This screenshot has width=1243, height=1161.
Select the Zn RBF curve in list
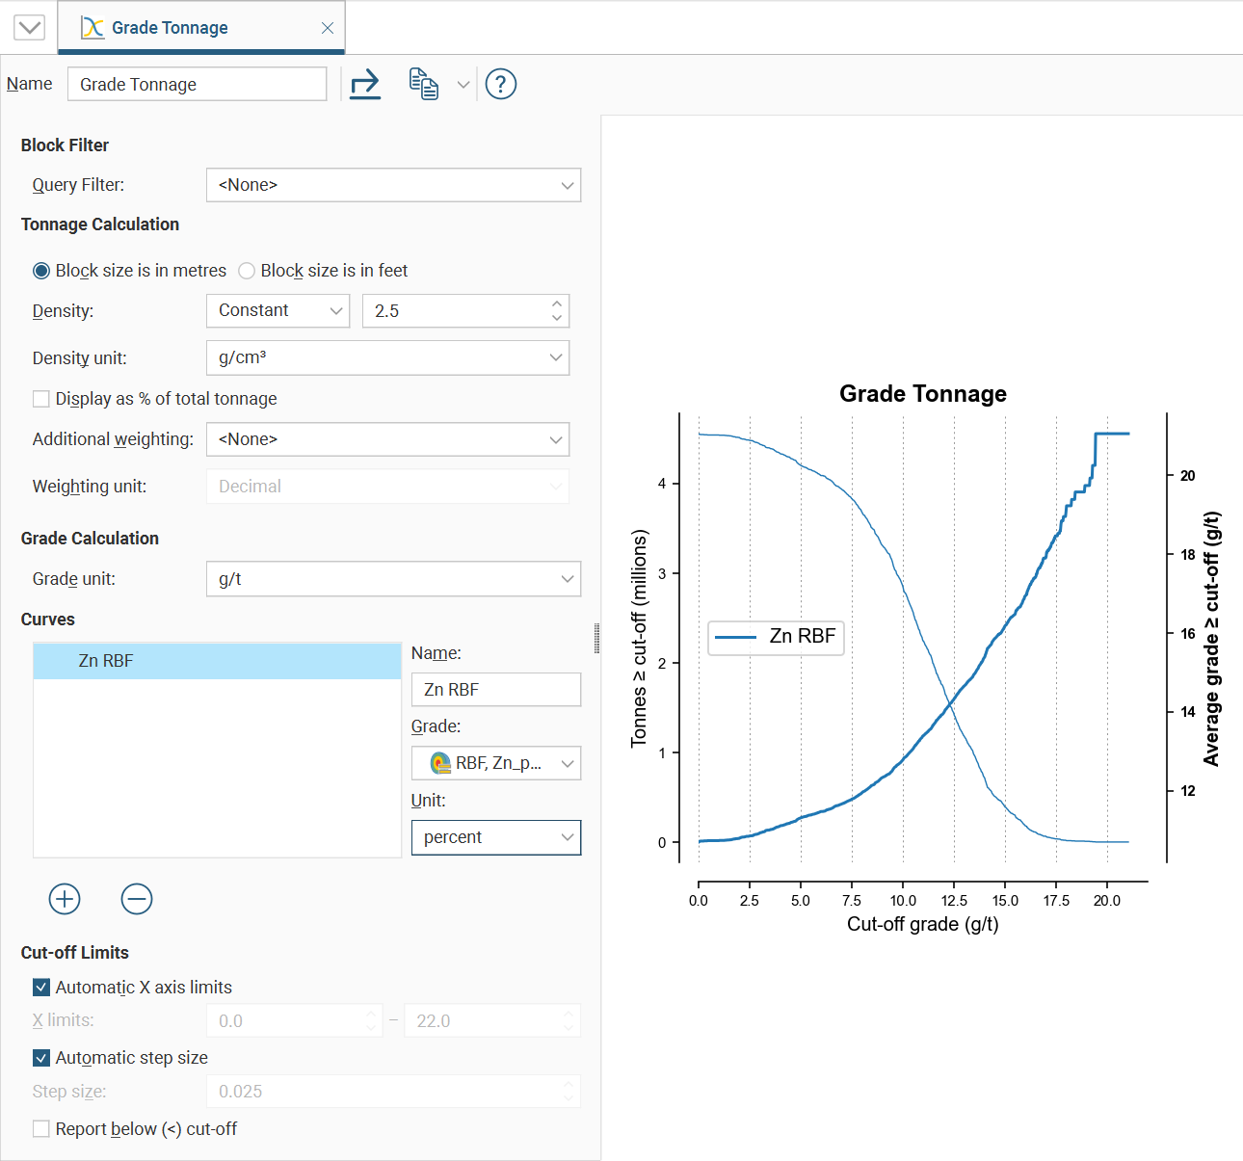[x=217, y=661]
